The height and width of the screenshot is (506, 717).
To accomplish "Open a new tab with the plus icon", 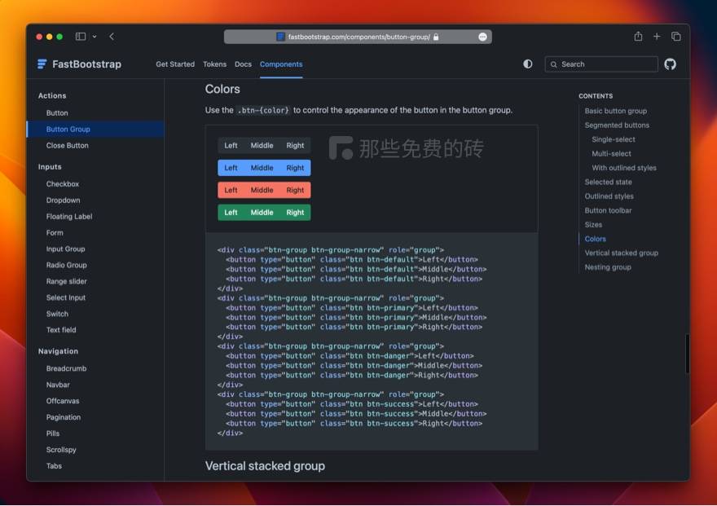I will click(657, 36).
